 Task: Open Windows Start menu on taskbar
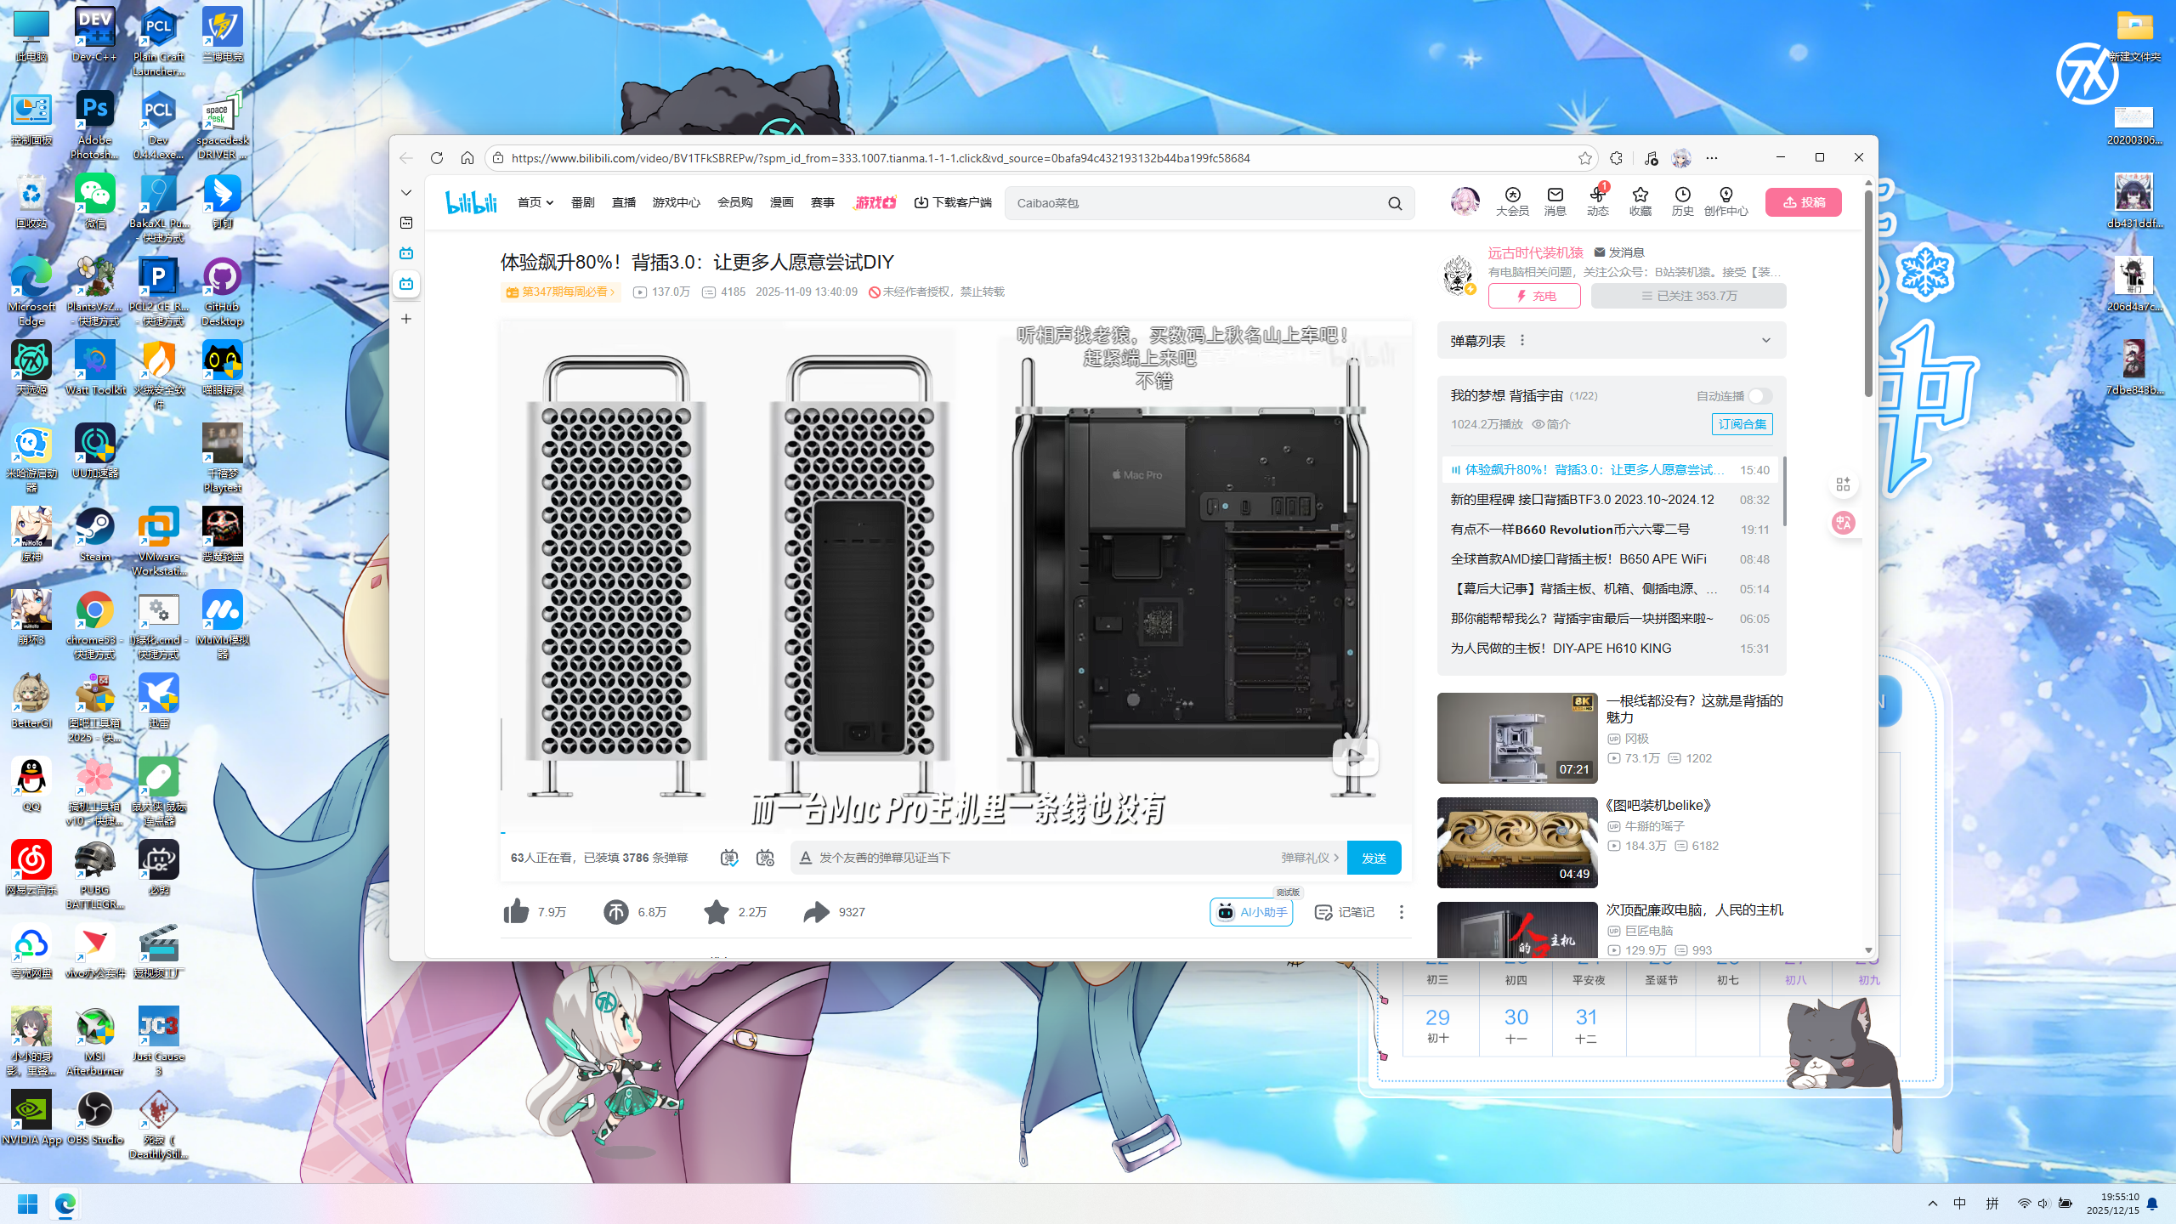pyautogui.click(x=28, y=1204)
